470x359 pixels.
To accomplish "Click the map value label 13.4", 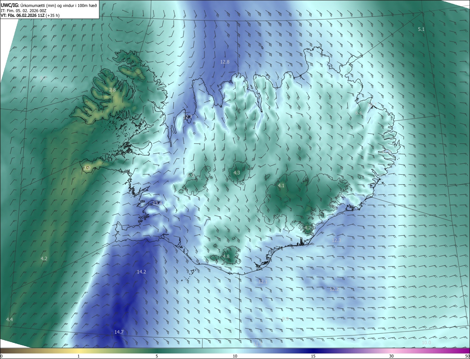I will tap(157, 203).
